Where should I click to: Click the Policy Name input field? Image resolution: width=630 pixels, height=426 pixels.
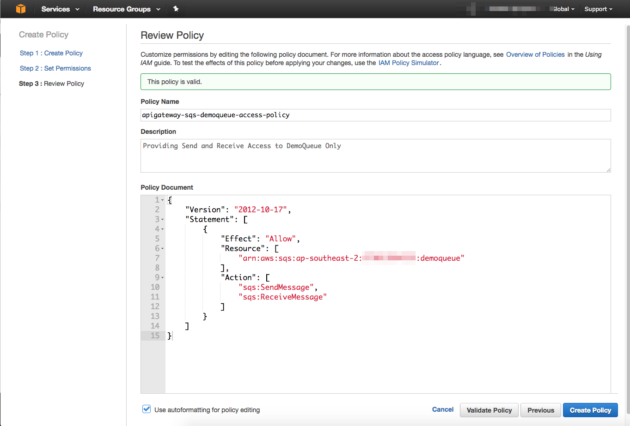(375, 115)
